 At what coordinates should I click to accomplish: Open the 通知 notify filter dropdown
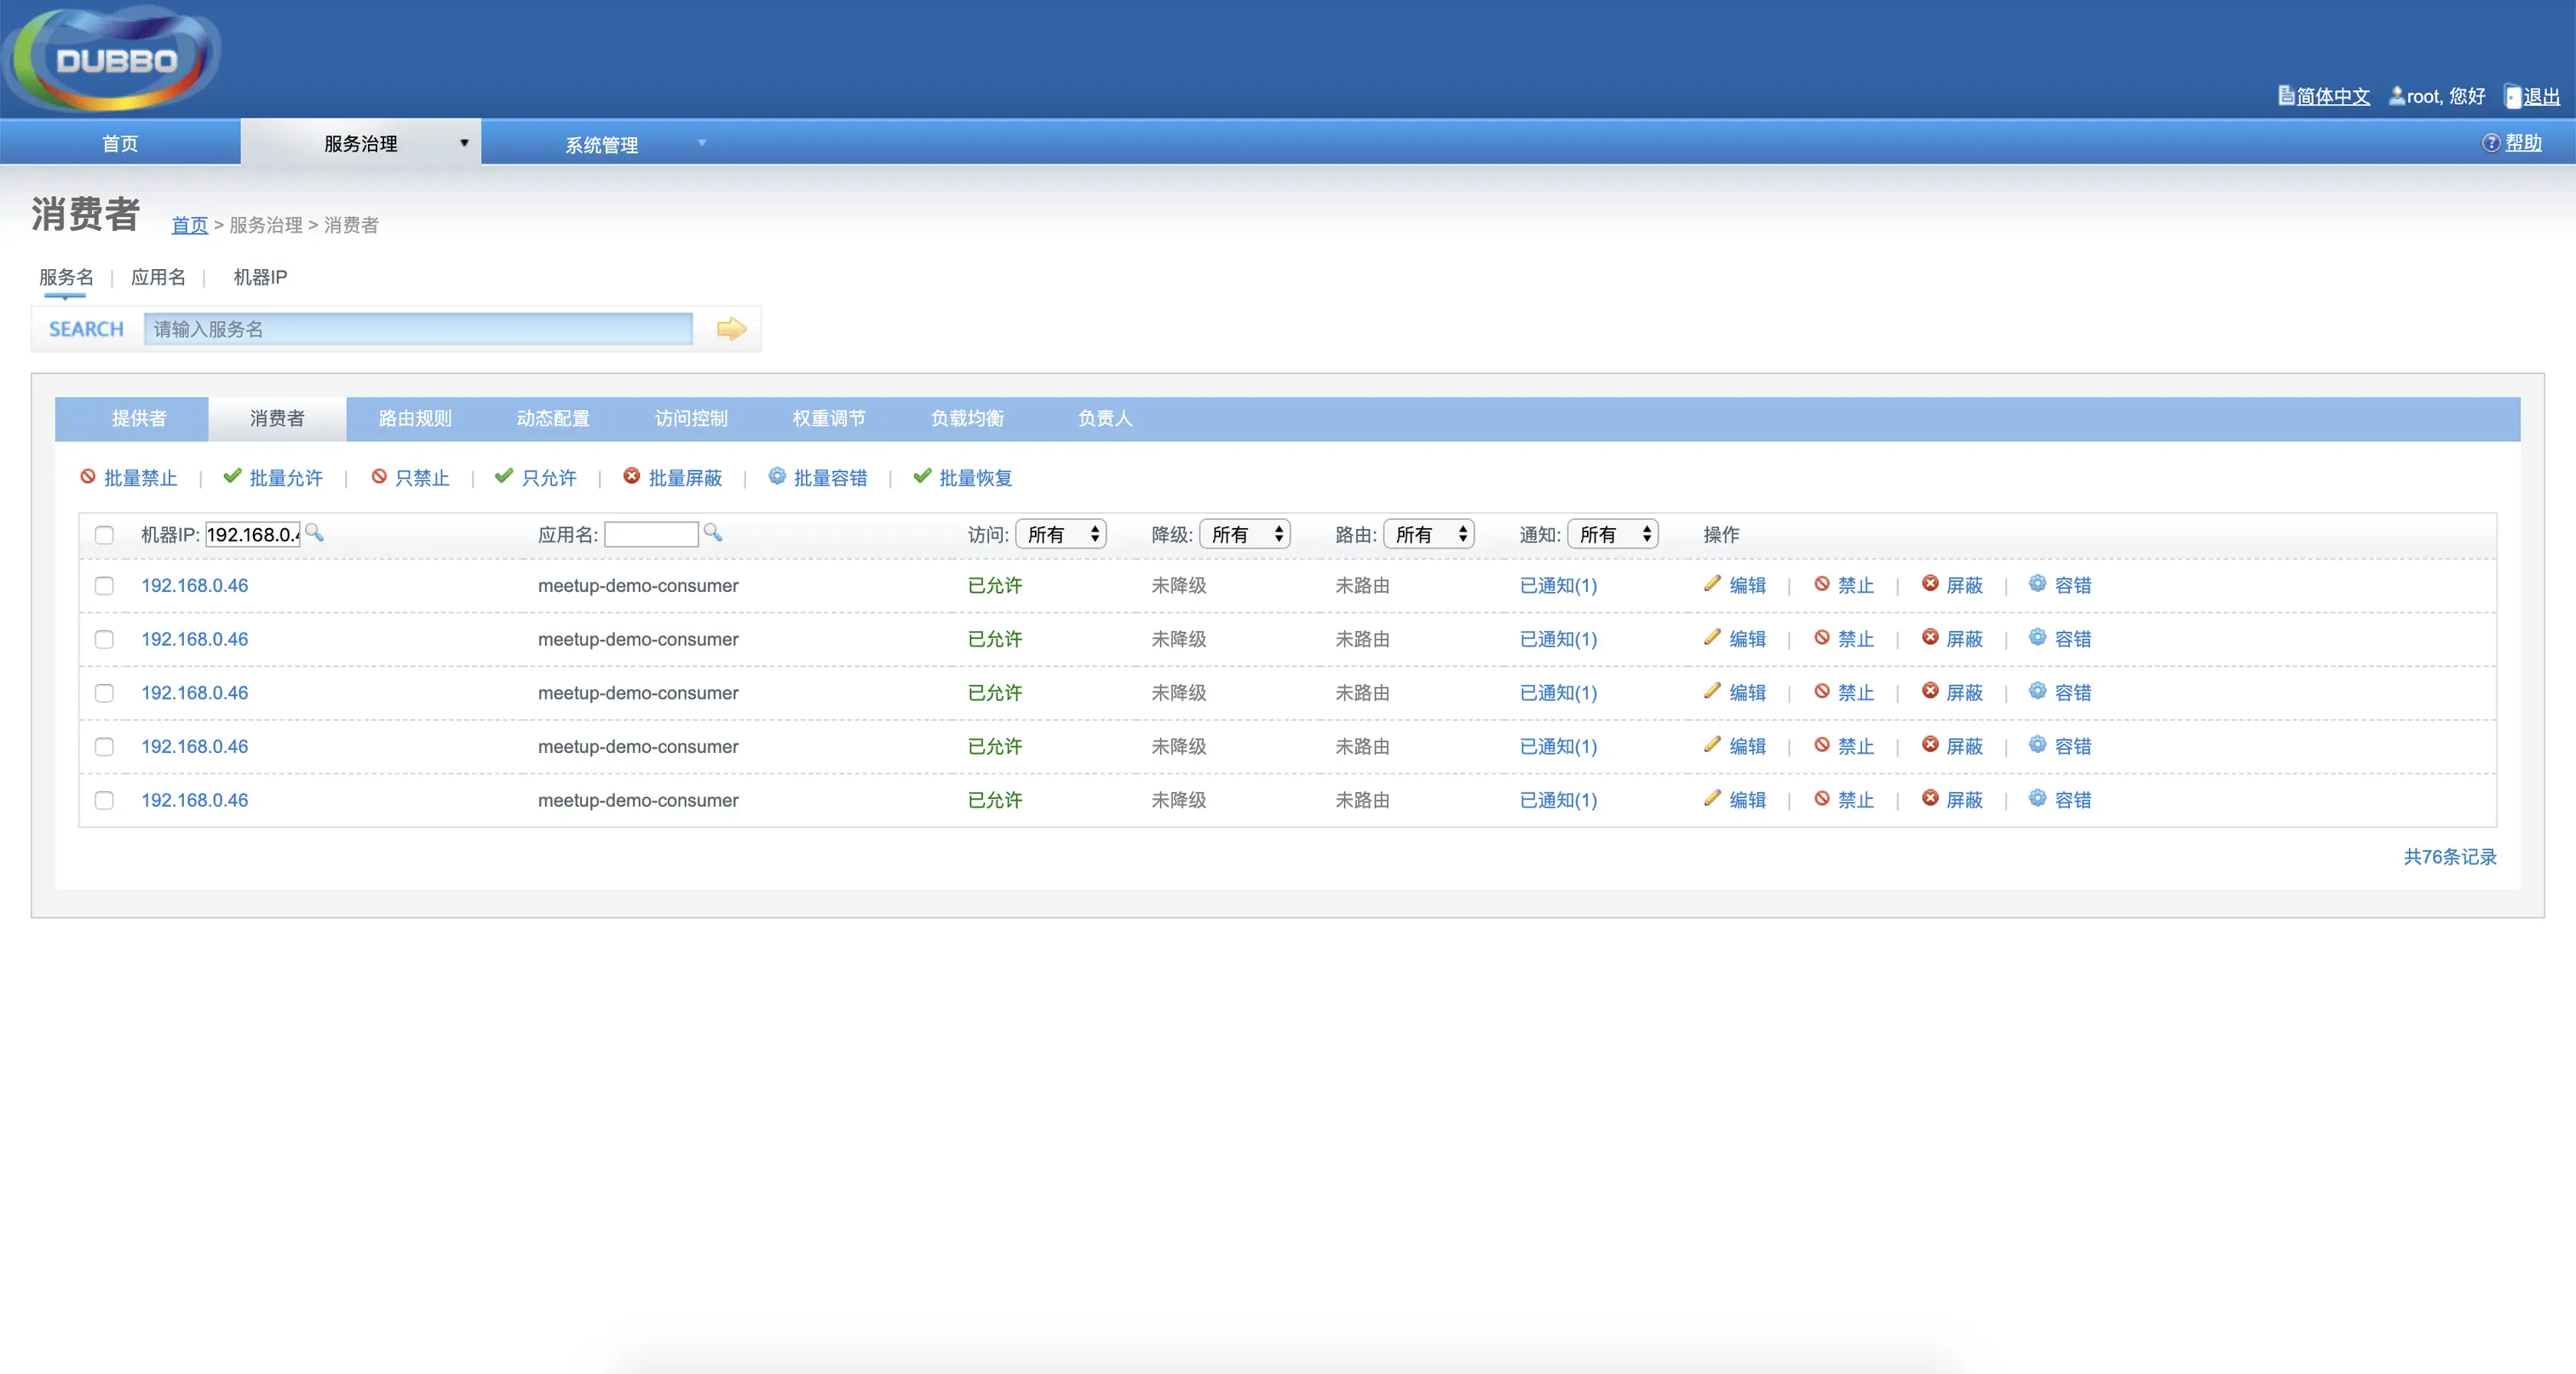[x=1613, y=534]
